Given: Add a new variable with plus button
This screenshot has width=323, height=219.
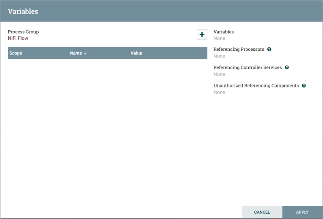Looking at the screenshot, I should point(202,34).
